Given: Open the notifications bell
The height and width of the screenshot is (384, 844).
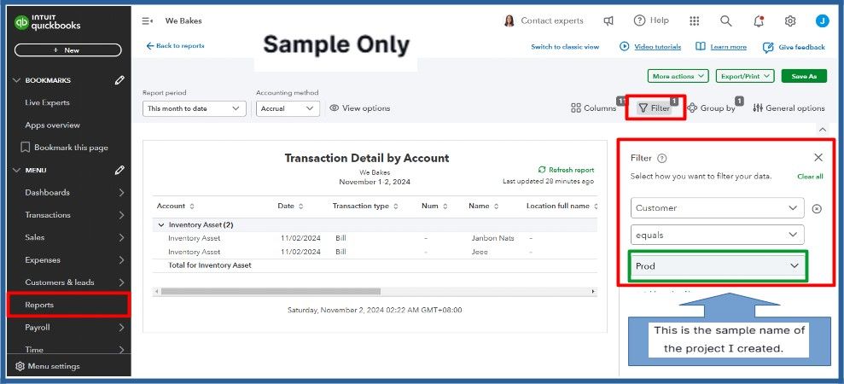Looking at the screenshot, I should 759,21.
